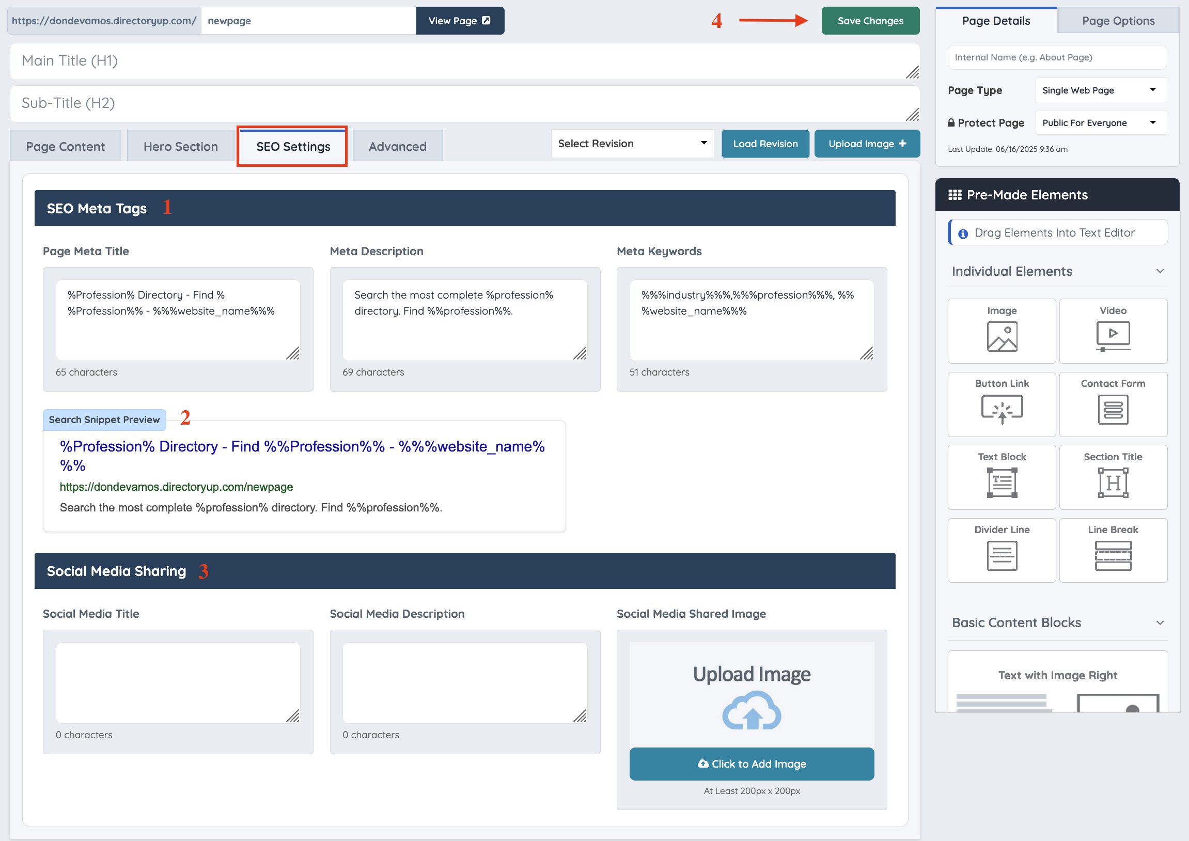
Task: Select the Button Link element icon
Action: 1002,409
